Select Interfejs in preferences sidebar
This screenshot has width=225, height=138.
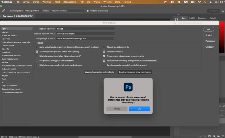(x=5, y=32)
